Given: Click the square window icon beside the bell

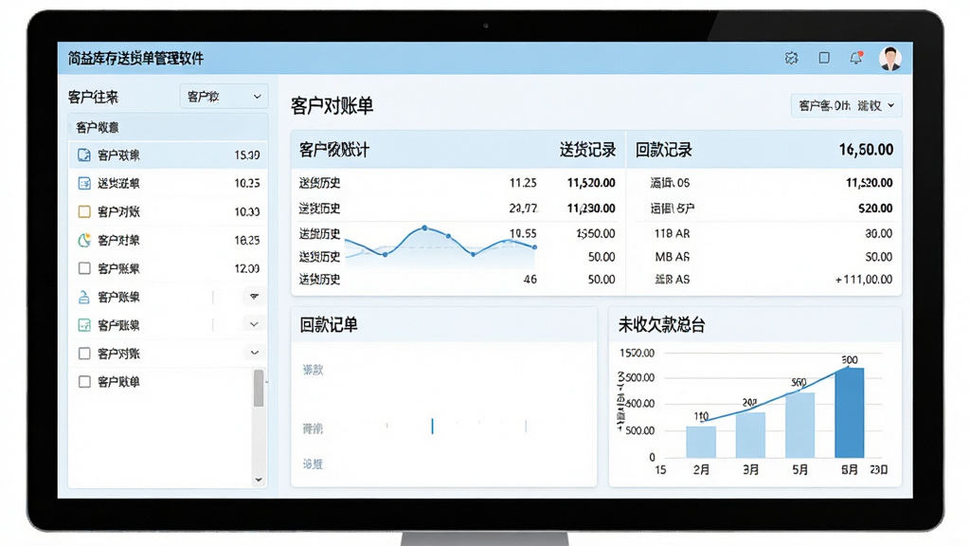Looking at the screenshot, I should tap(824, 58).
